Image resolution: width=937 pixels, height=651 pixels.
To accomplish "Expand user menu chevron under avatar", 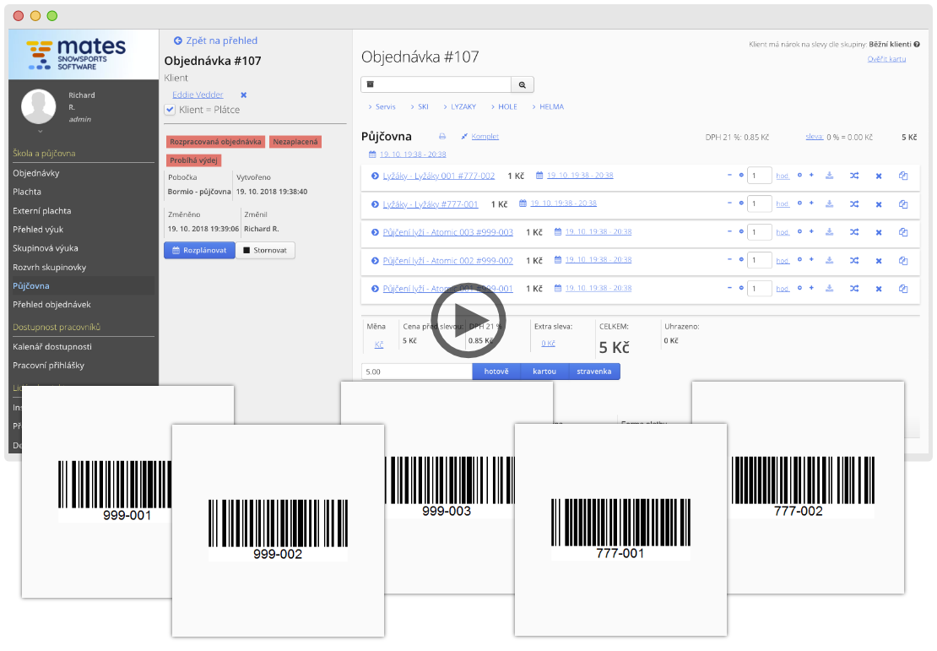I will pyautogui.click(x=40, y=131).
